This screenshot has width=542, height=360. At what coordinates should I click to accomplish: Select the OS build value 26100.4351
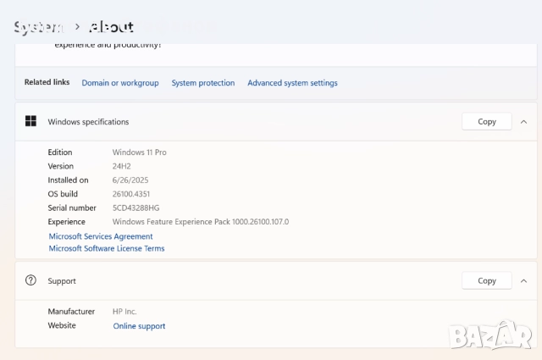pyautogui.click(x=131, y=194)
